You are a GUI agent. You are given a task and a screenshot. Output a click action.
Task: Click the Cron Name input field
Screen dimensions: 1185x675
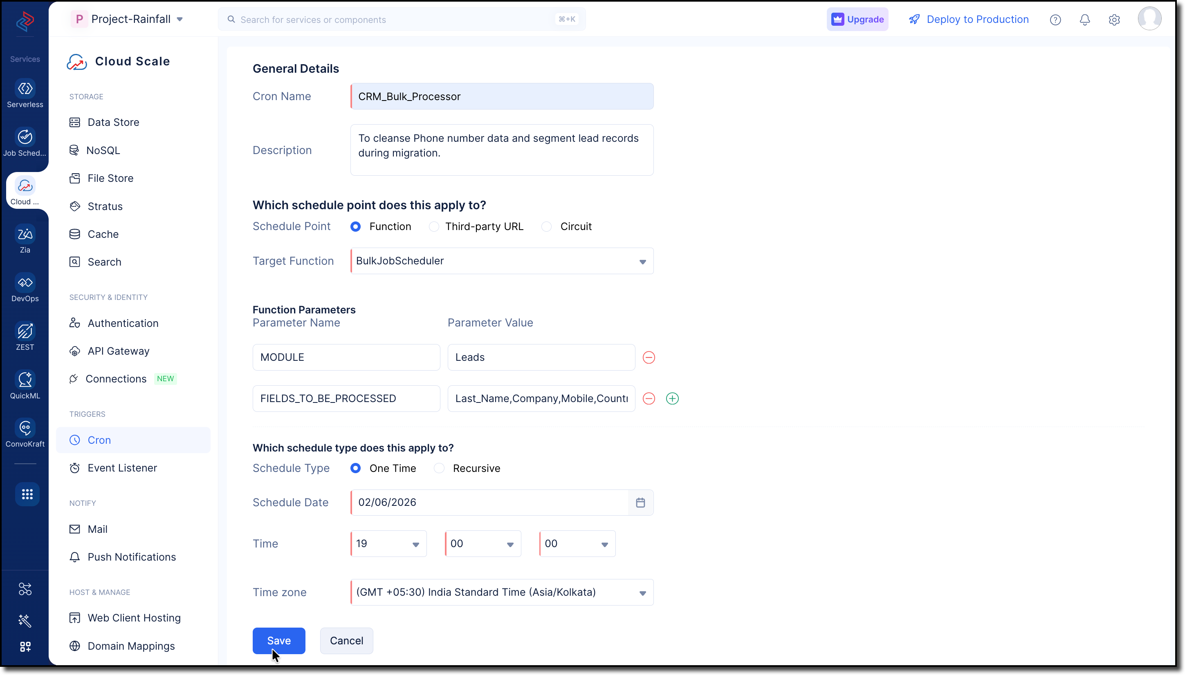pos(502,96)
